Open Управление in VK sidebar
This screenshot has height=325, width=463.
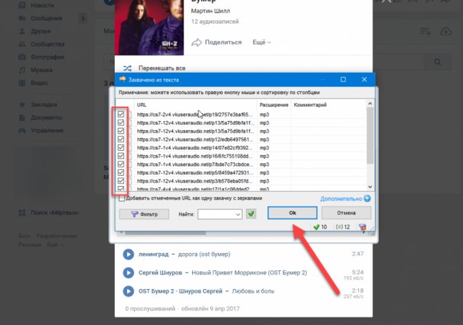(47, 131)
